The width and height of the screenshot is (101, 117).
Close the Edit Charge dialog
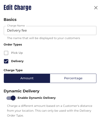click(x=96, y=8)
